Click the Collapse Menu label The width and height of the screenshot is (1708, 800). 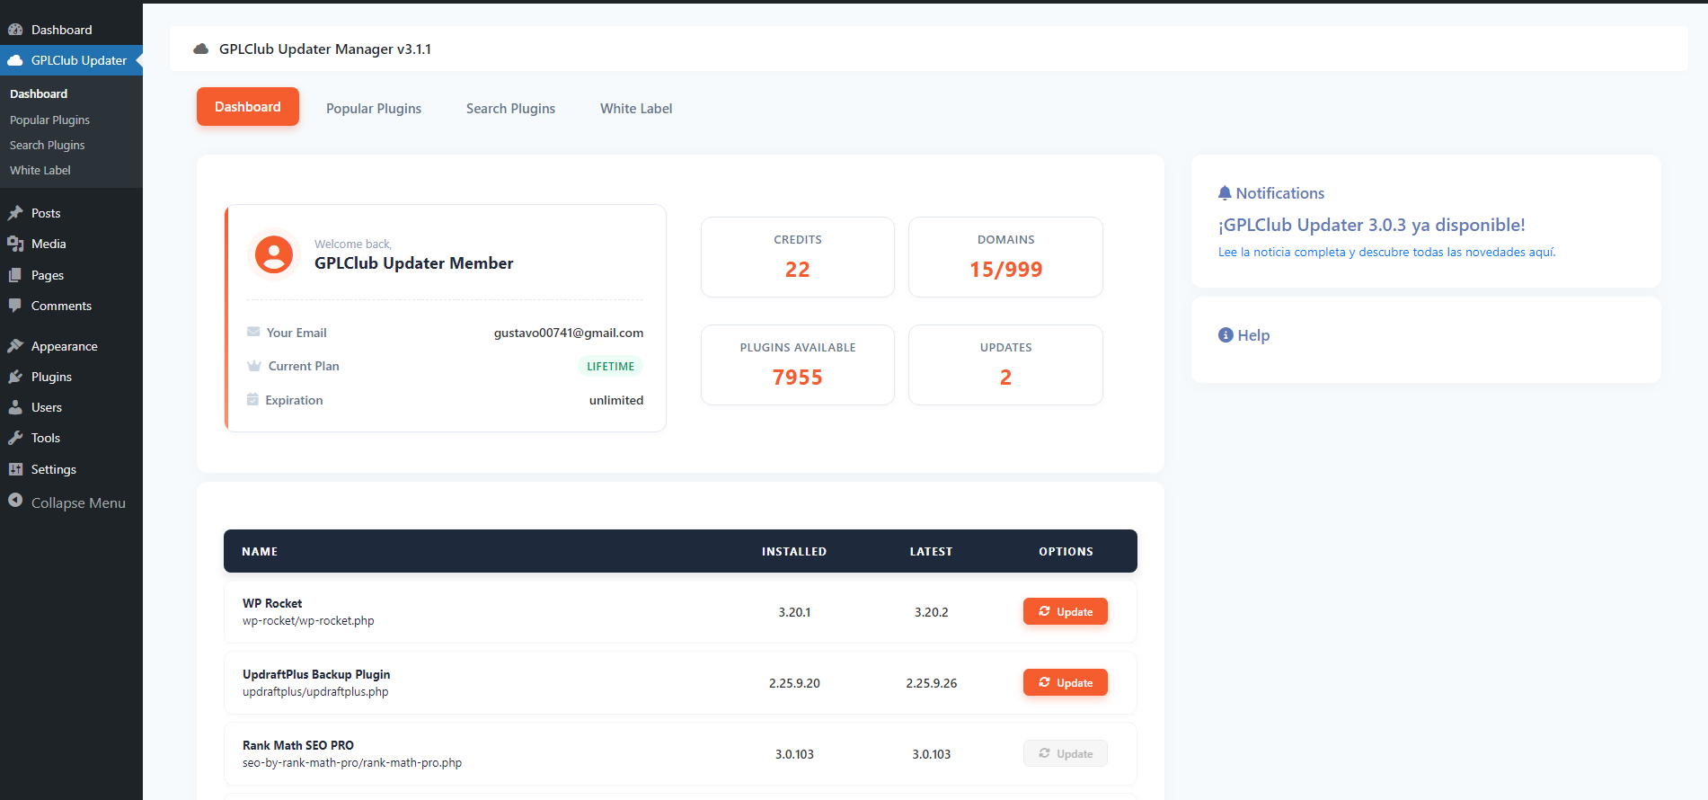pyautogui.click(x=78, y=502)
